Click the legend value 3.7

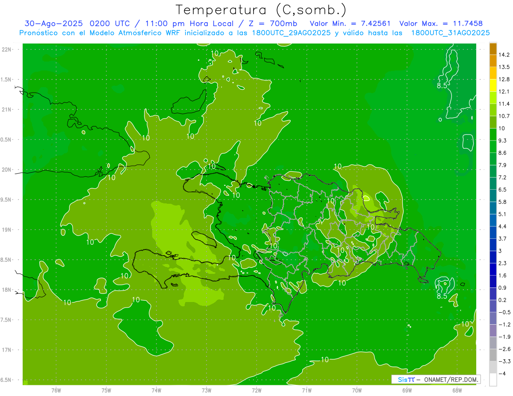point(503,238)
